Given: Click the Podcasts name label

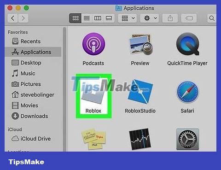Looking at the screenshot, I should [93, 63].
